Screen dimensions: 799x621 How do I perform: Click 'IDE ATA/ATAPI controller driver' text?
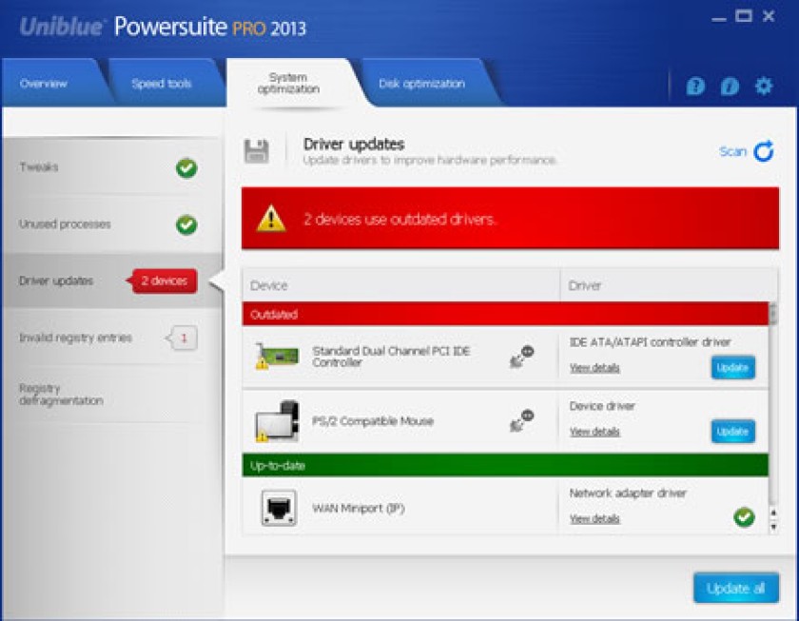651,341
